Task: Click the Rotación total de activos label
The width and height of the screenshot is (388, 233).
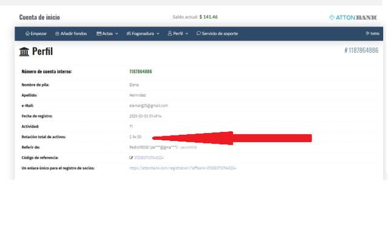Action: pos(44,137)
